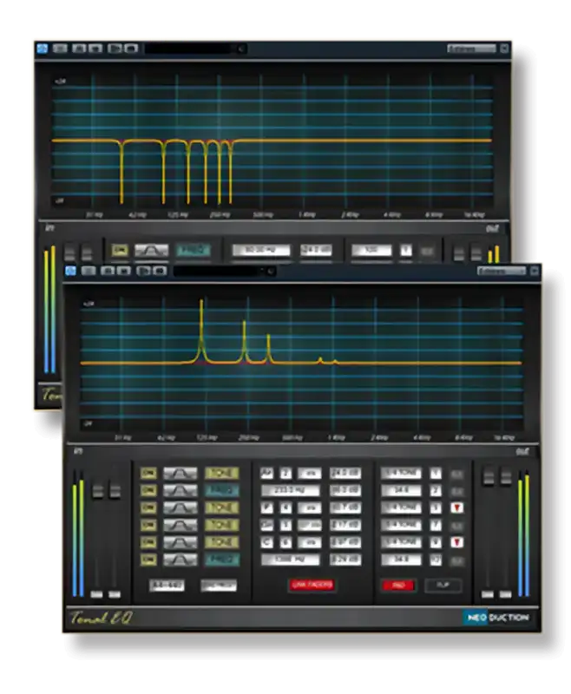Click the cents field of the first band
The height and width of the screenshot is (694, 571).
tap(310, 474)
